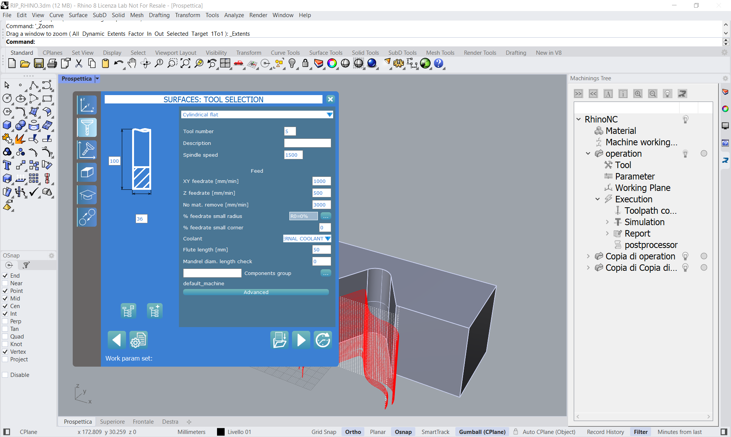The height and width of the screenshot is (437, 731).
Task: Expand the Copia di operation node
Action: [x=588, y=256]
